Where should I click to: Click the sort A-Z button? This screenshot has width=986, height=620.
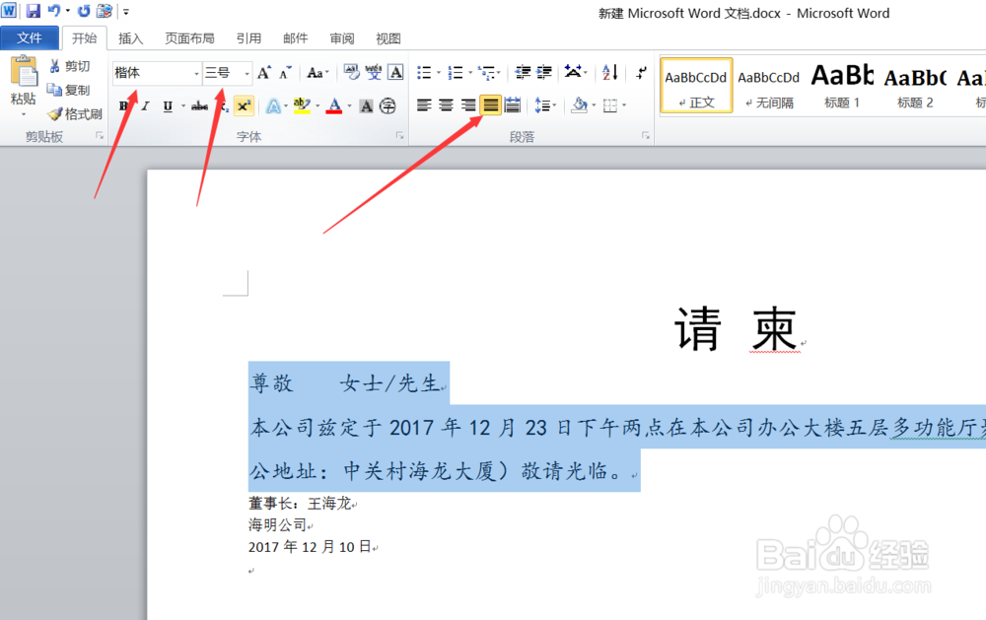click(609, 72)
